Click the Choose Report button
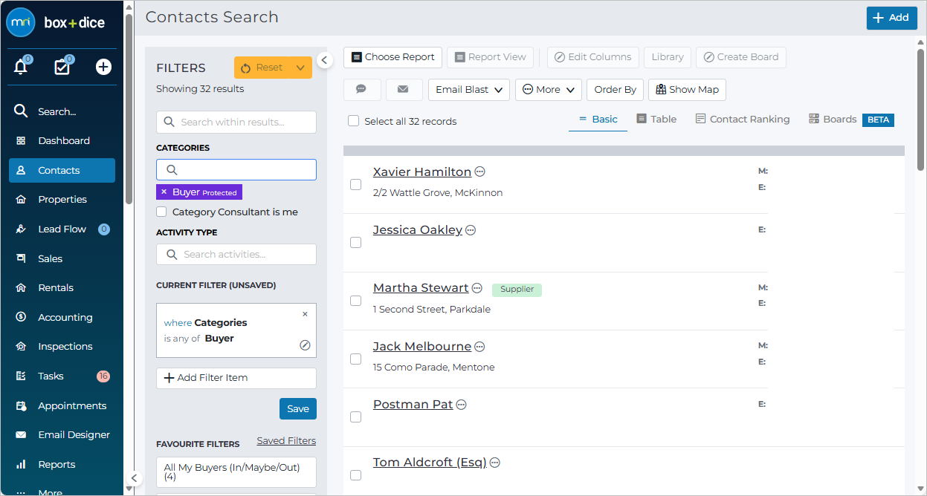The image size is (927, 496). click(x=393, y=57)
